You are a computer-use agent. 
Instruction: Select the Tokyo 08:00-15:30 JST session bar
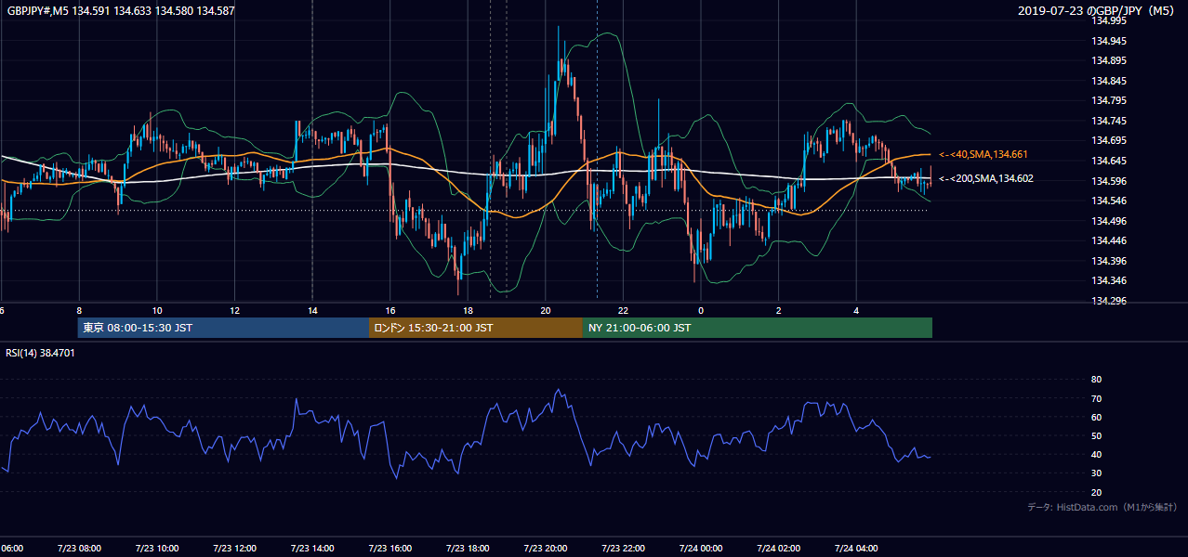point(224,328)
